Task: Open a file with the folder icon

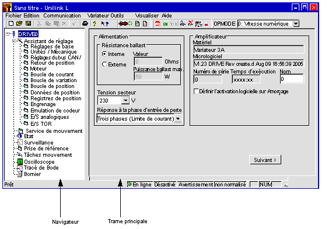Action: (19, 23)
